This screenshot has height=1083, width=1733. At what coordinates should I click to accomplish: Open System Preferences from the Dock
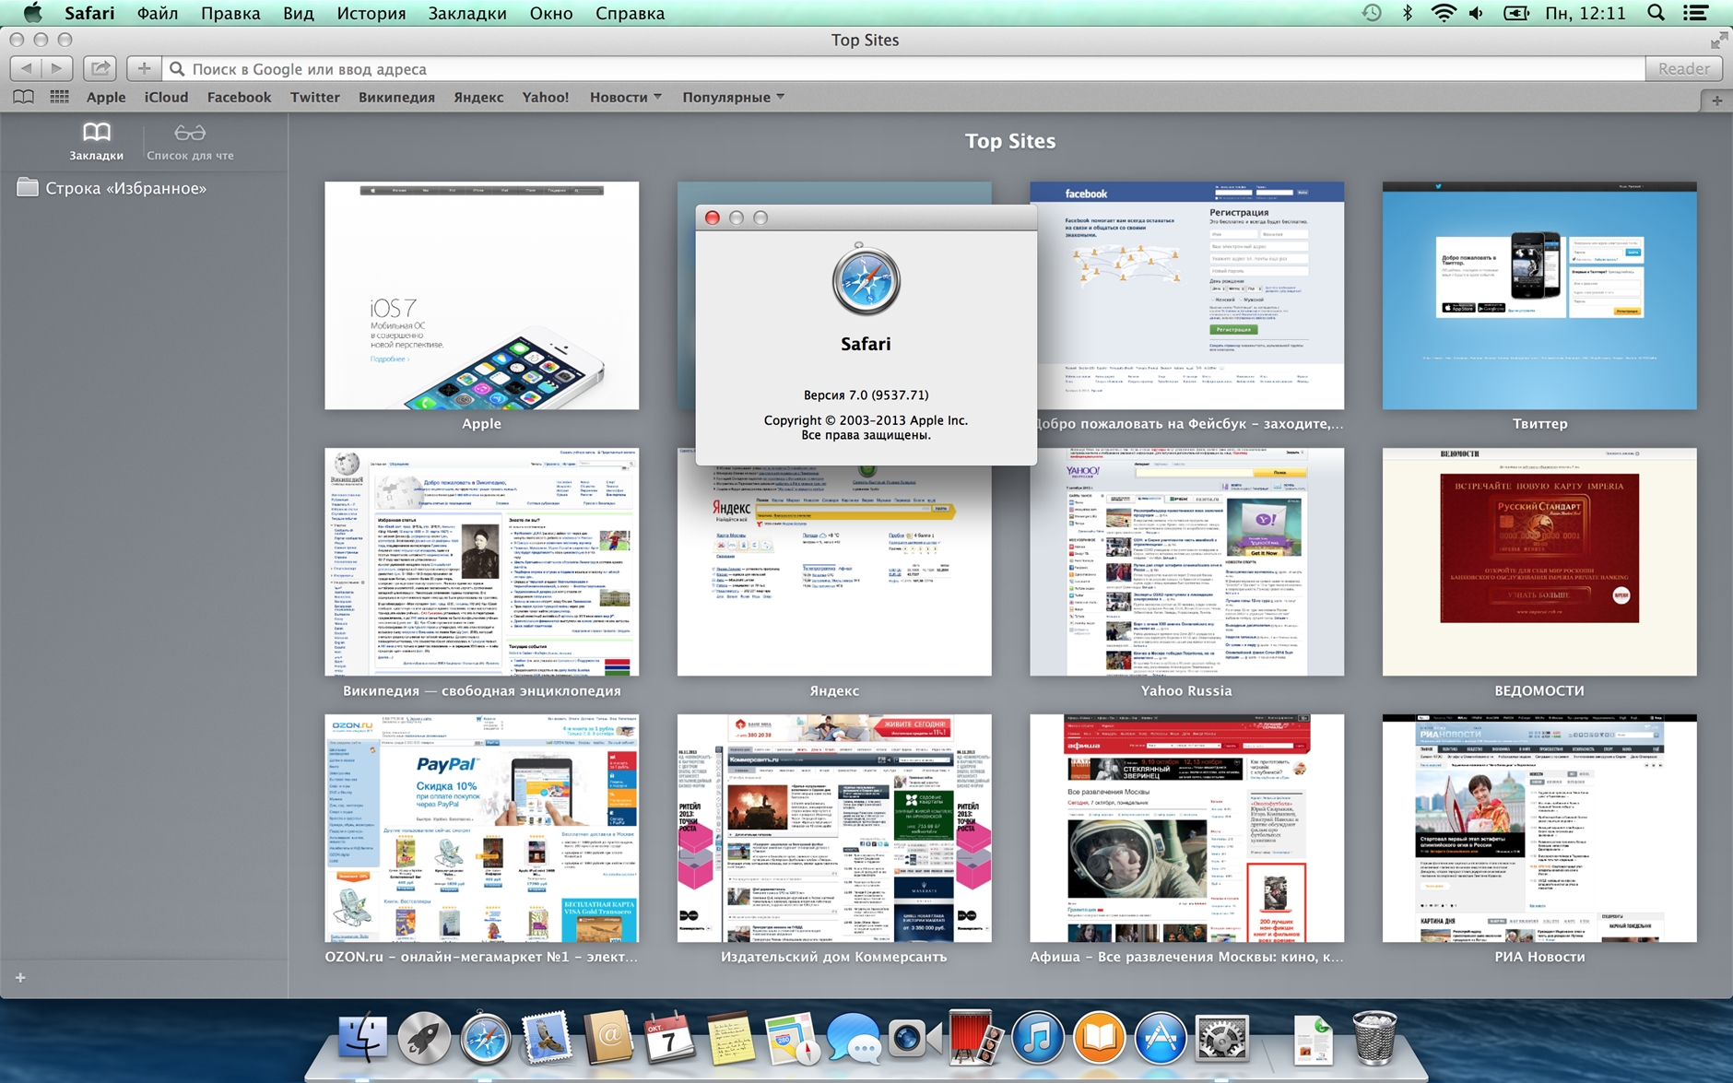1222,1039
